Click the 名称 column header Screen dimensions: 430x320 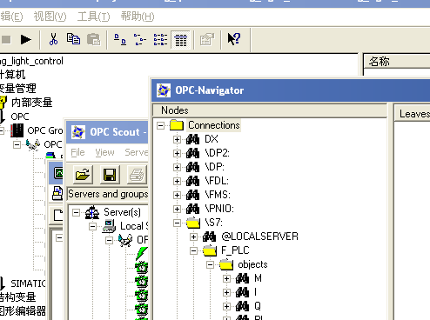click(397, 62)
